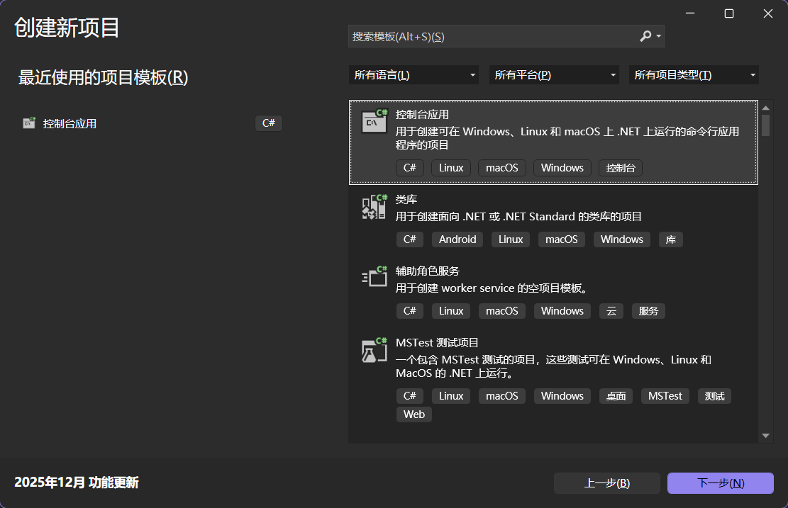Select the 辅助角色服务 template icon
This screenshot has width=788, height=508.
374,276
